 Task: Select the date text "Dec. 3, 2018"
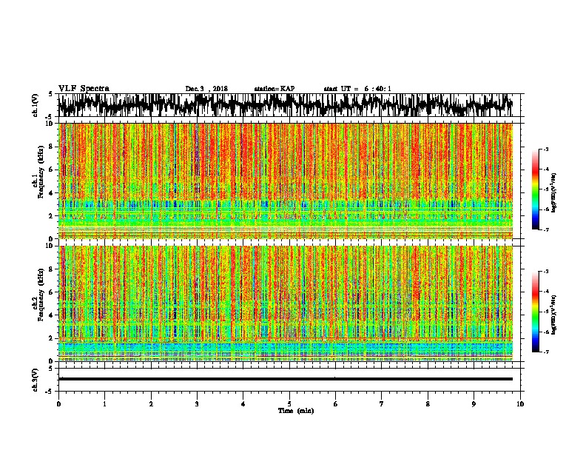click(206, 89)
